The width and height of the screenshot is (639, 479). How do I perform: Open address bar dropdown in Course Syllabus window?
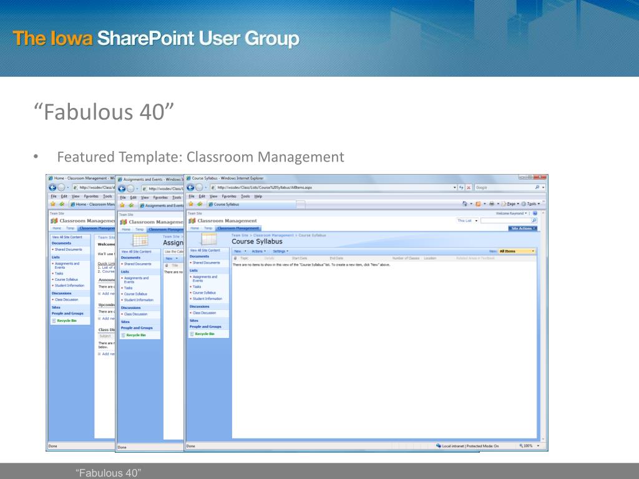pos(455,187)
